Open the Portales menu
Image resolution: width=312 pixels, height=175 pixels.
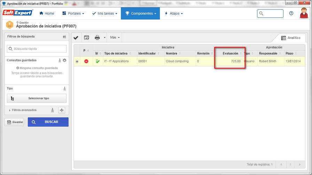[x=73, y=13]
